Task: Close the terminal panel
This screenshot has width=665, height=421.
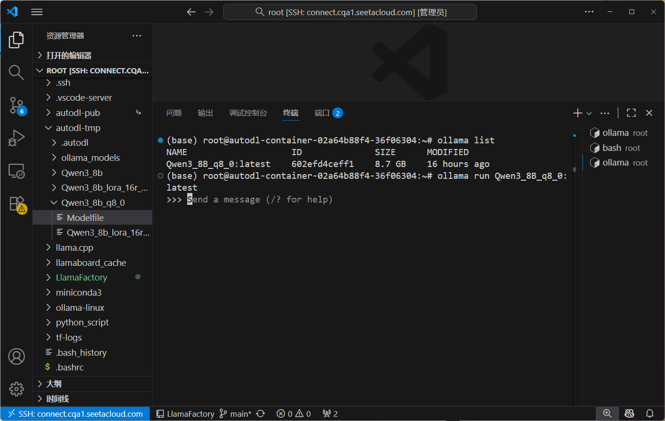Action: pos(649,113)
